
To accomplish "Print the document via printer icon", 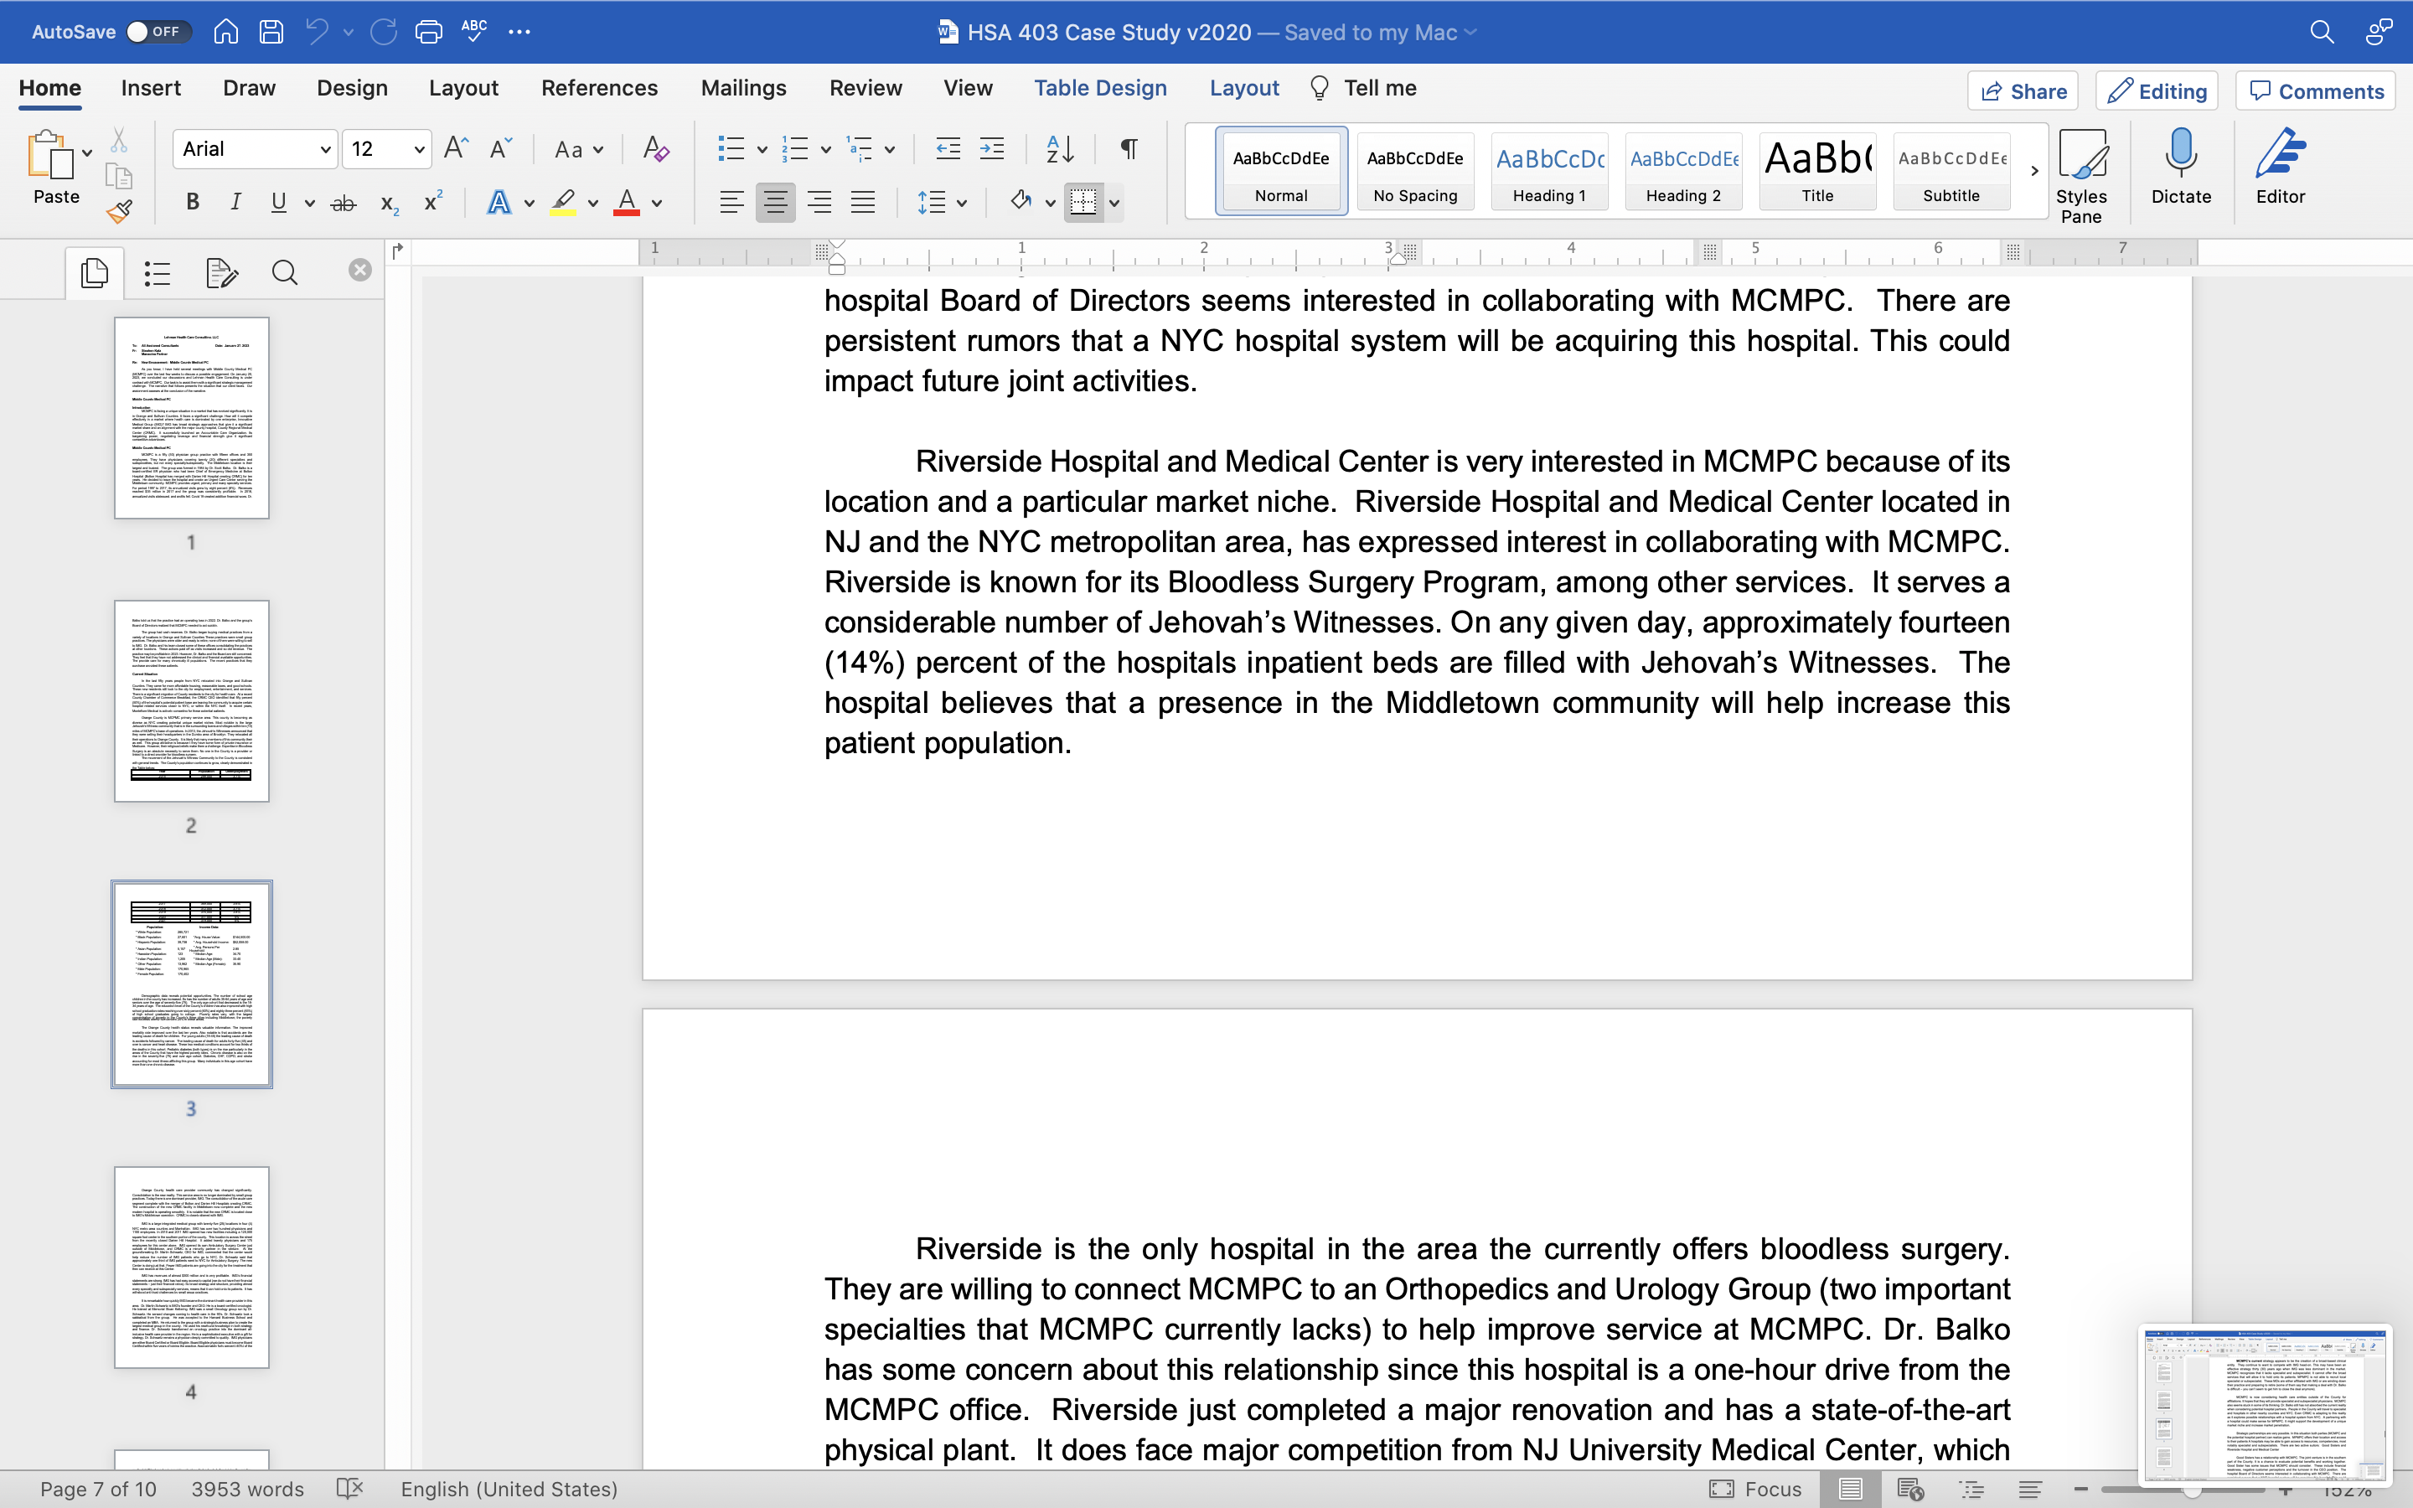I will tap(429, 32).
